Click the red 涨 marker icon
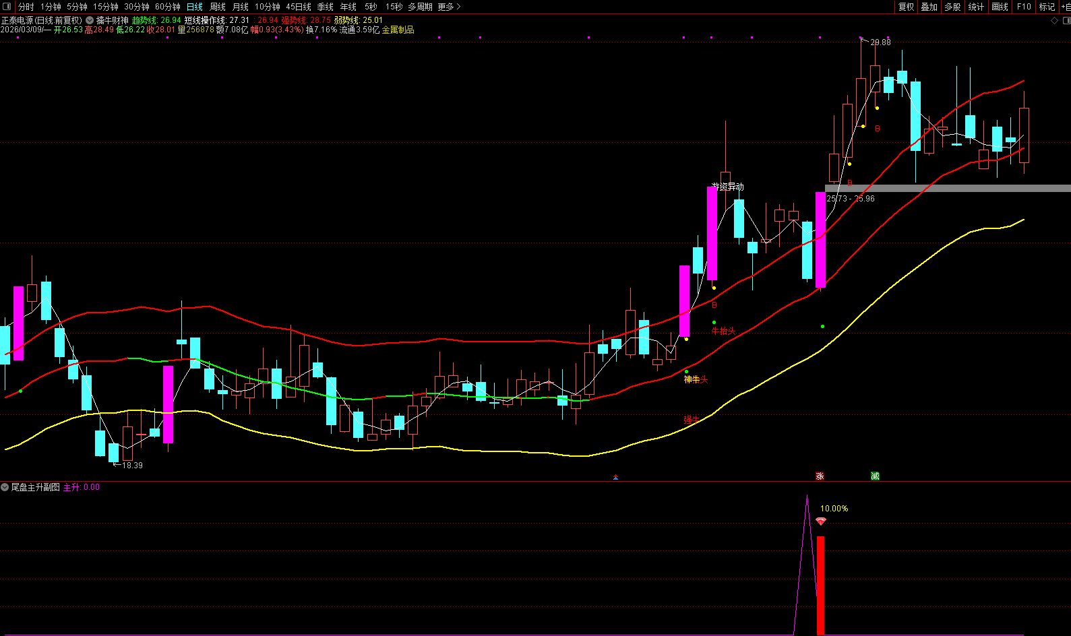 820,476
